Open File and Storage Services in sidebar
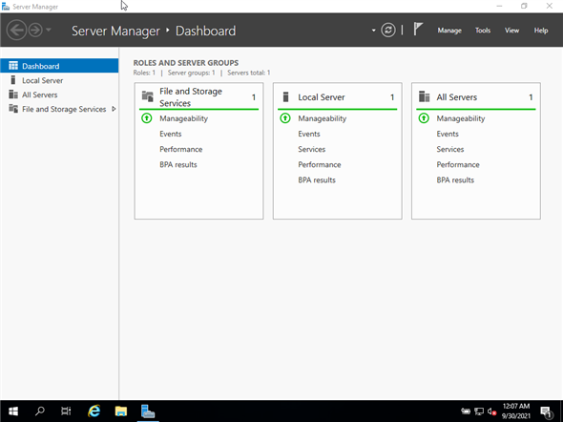The image size is (563, 422). 59,109
